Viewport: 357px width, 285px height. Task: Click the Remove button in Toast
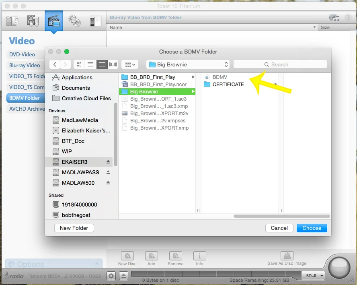point(176,258)
